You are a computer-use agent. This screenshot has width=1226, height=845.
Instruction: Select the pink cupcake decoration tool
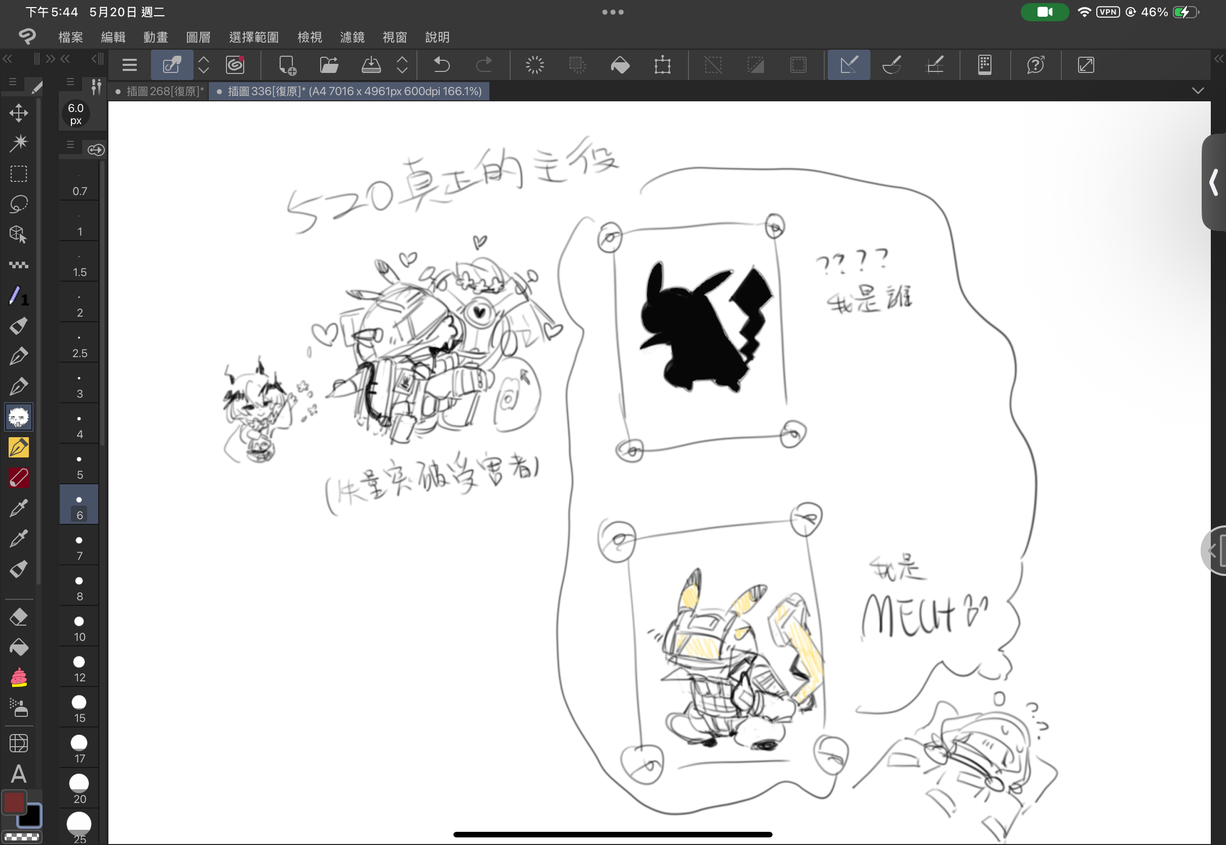click(19, 678)
